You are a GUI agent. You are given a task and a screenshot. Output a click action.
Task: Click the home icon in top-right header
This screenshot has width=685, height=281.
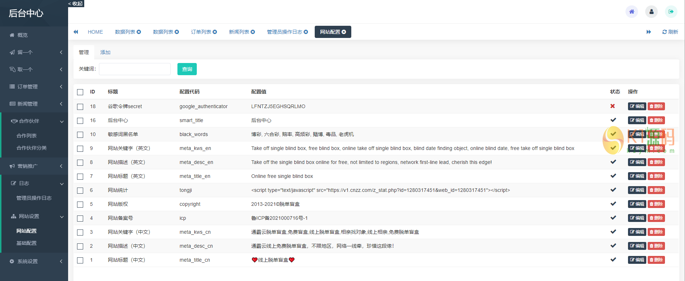632,12
